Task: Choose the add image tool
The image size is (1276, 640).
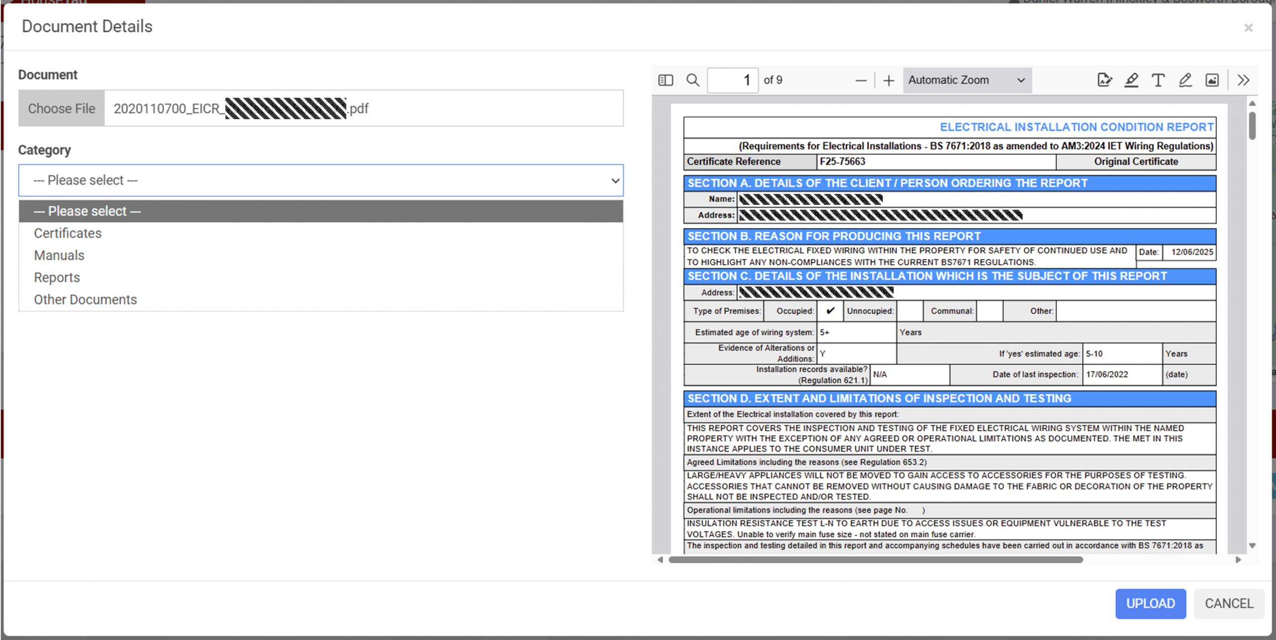Action: tap(1212, 80)
